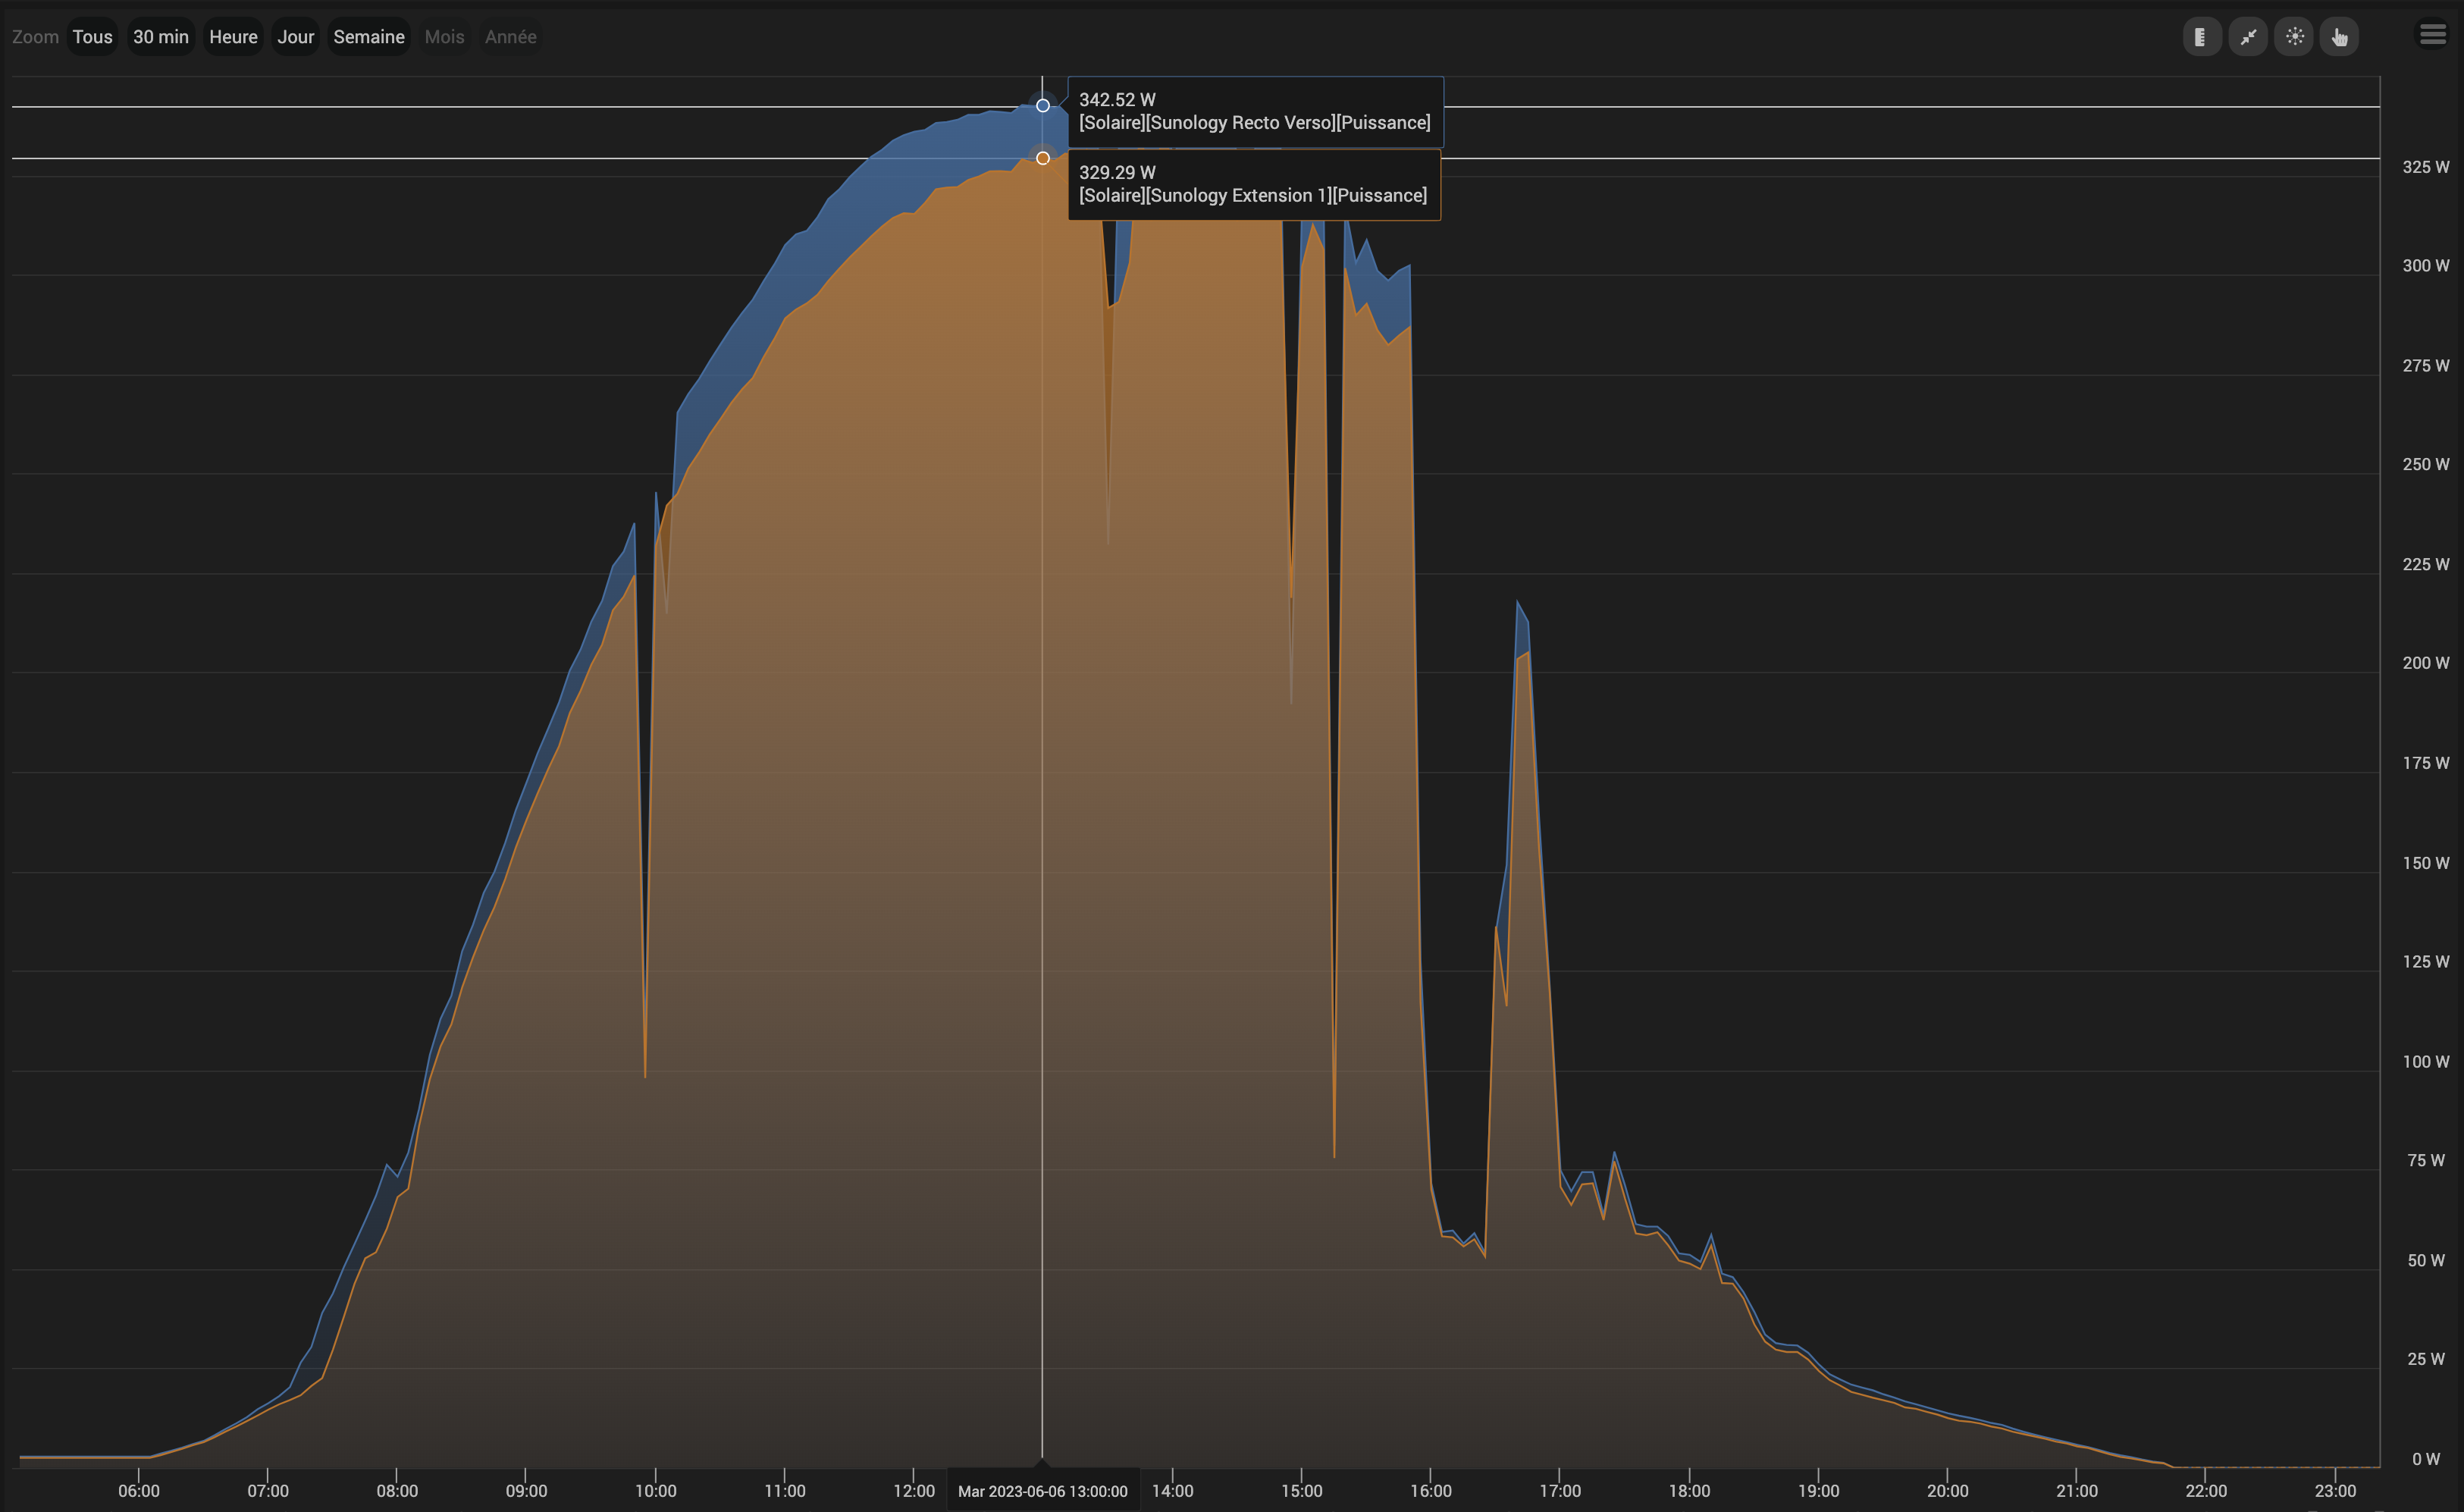Screen dimensions: 2464x1512
Task: Click the 10:00 time axis label
Action: coord(655,1491)
